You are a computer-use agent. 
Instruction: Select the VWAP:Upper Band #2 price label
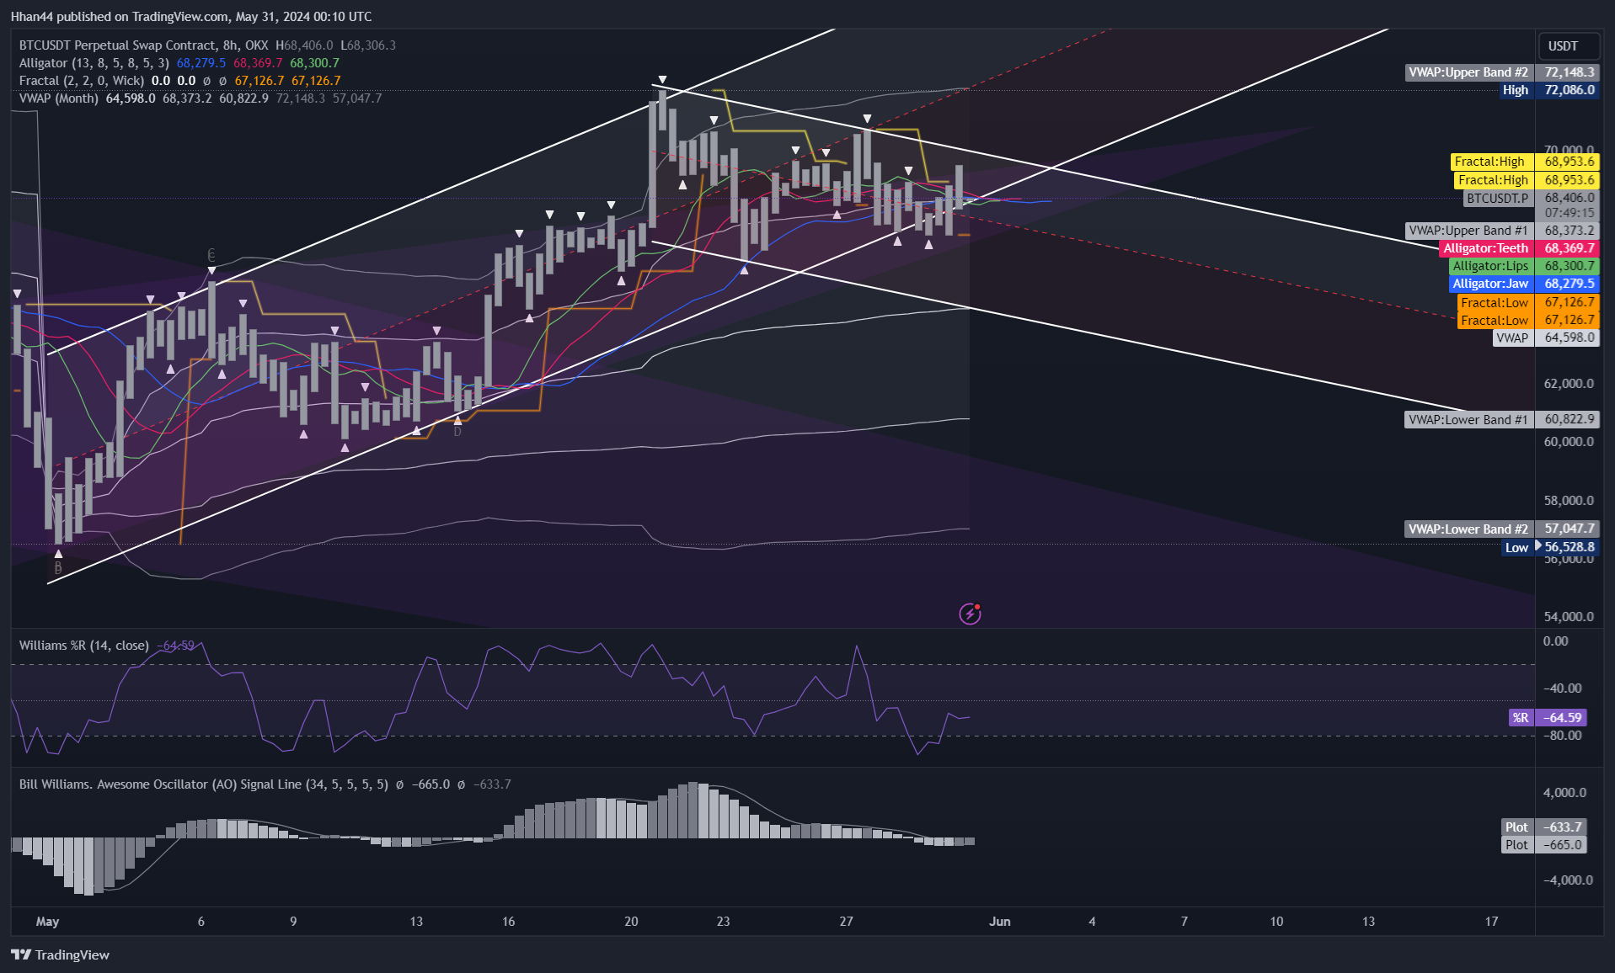click(x=1501, y=72)
